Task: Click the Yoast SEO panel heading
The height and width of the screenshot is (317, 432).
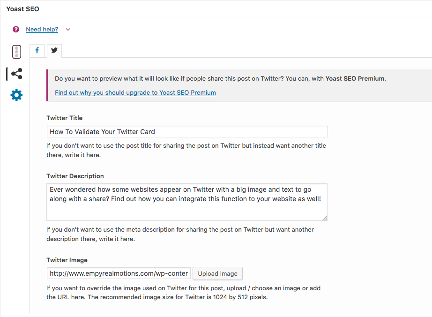Action: coord(22,9)
